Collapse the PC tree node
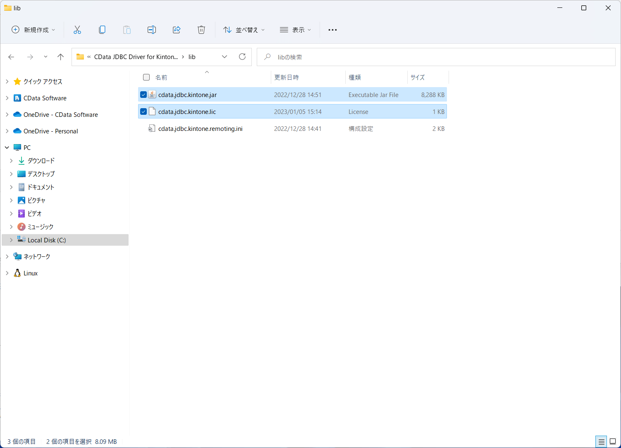Image resolution: width=621 pixels, height=448 pixels. click(x=7, y=147)
